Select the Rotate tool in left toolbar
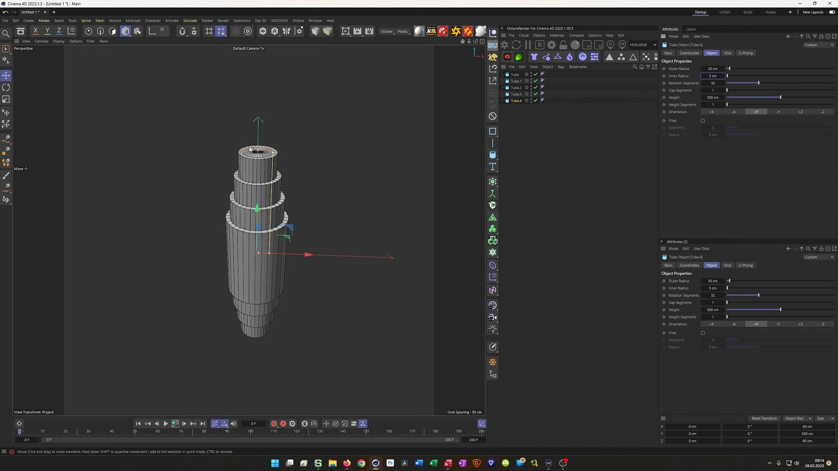Screen dimensions: 838x471 (x=6, y=88)
